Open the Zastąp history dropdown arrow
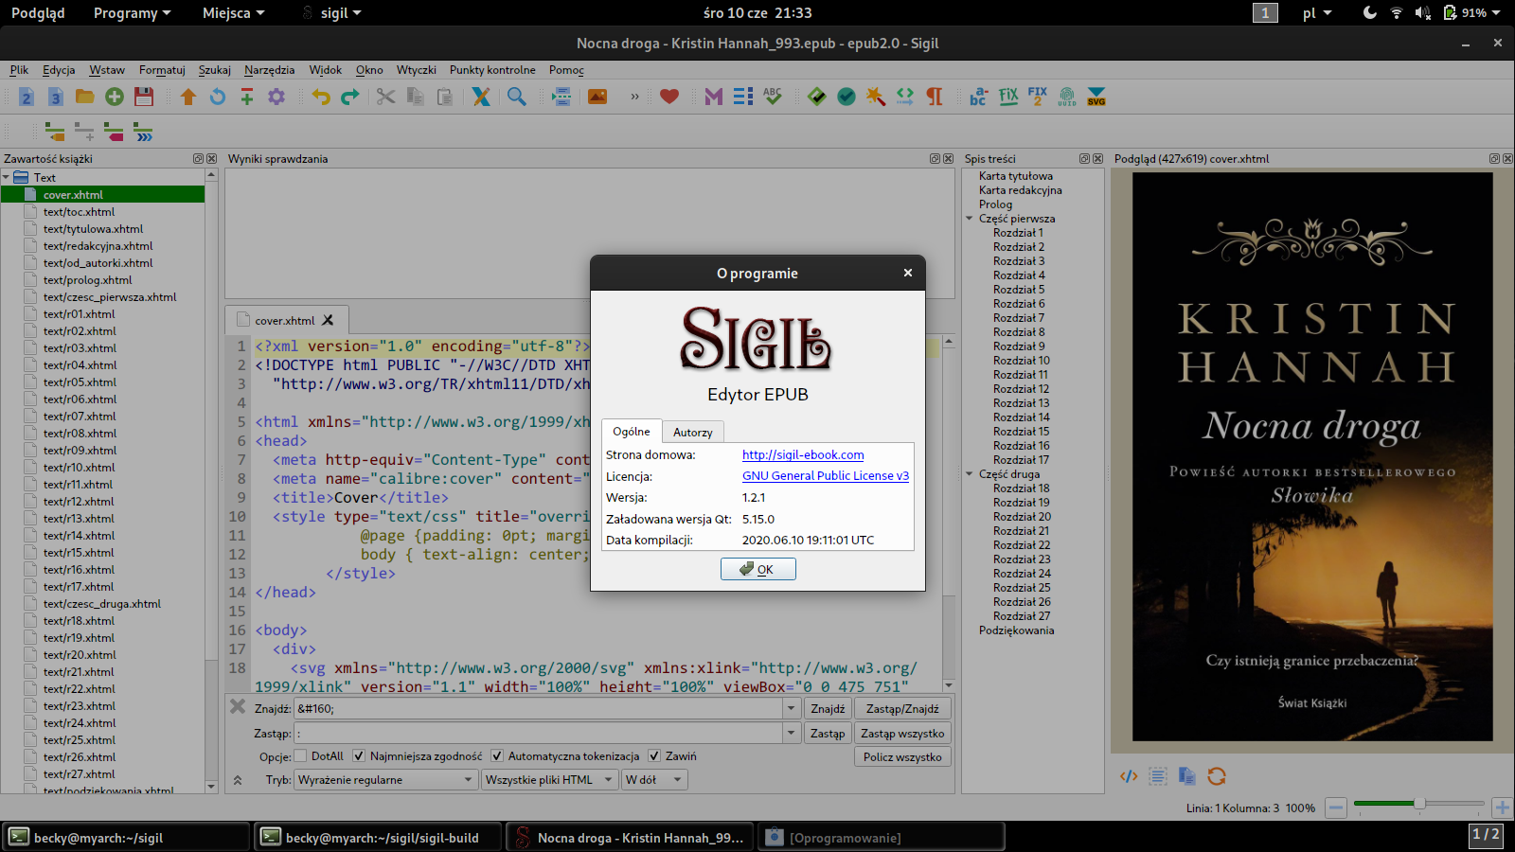This screenshot has height=852, width=1515. coord(792,733)
